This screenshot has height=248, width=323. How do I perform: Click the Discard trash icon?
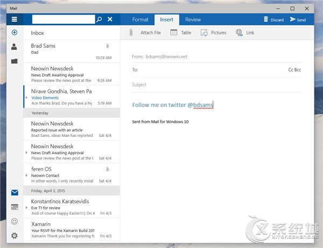266,19
